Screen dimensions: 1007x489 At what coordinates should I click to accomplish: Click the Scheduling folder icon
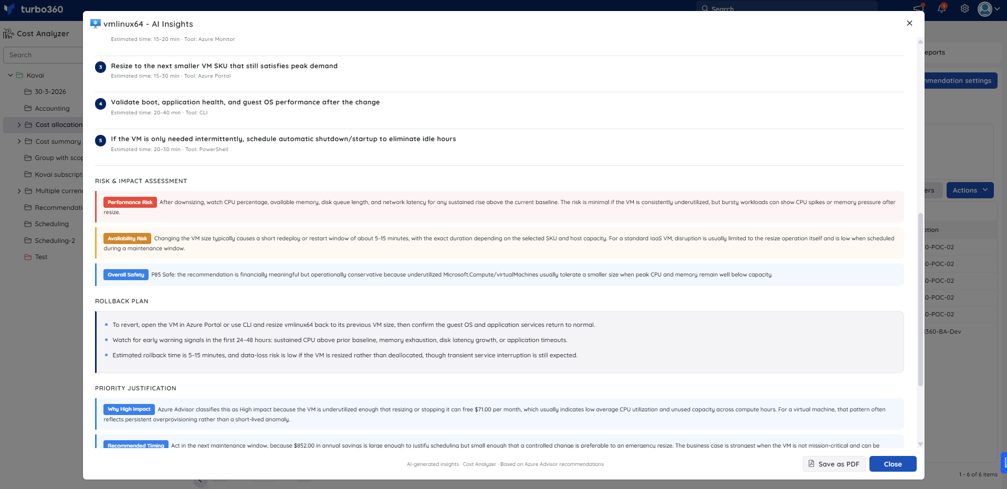pyautogui.click(x=28, y=224)
